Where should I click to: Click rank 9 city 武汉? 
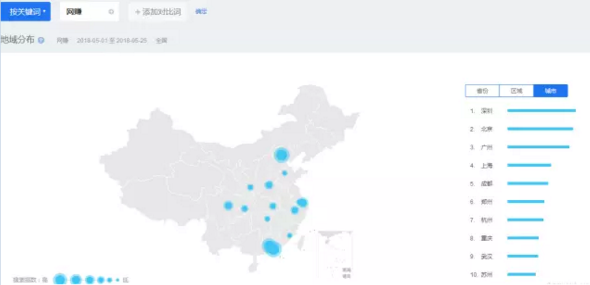(x=487, y=257)
